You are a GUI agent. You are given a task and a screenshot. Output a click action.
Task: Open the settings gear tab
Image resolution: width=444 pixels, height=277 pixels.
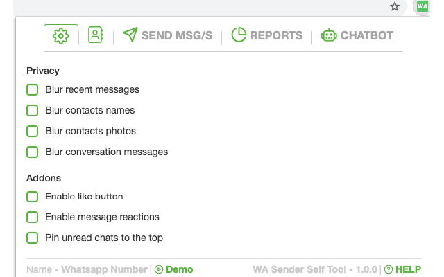pos(60,35)
